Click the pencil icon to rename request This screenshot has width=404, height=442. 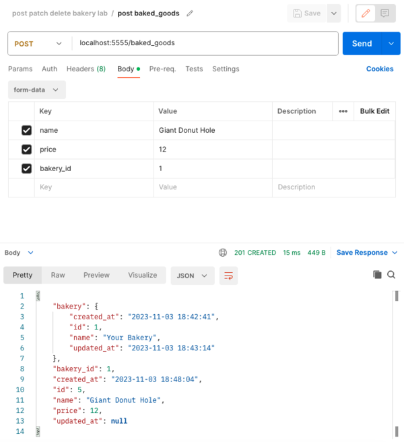[190, 13]
